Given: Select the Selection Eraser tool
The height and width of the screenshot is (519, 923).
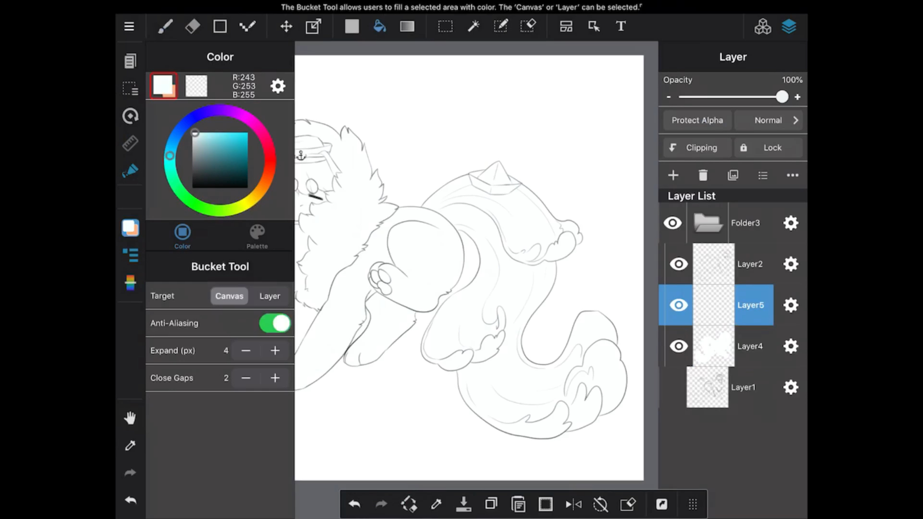Looking at the screenshot, I should [x=528, y=26].
